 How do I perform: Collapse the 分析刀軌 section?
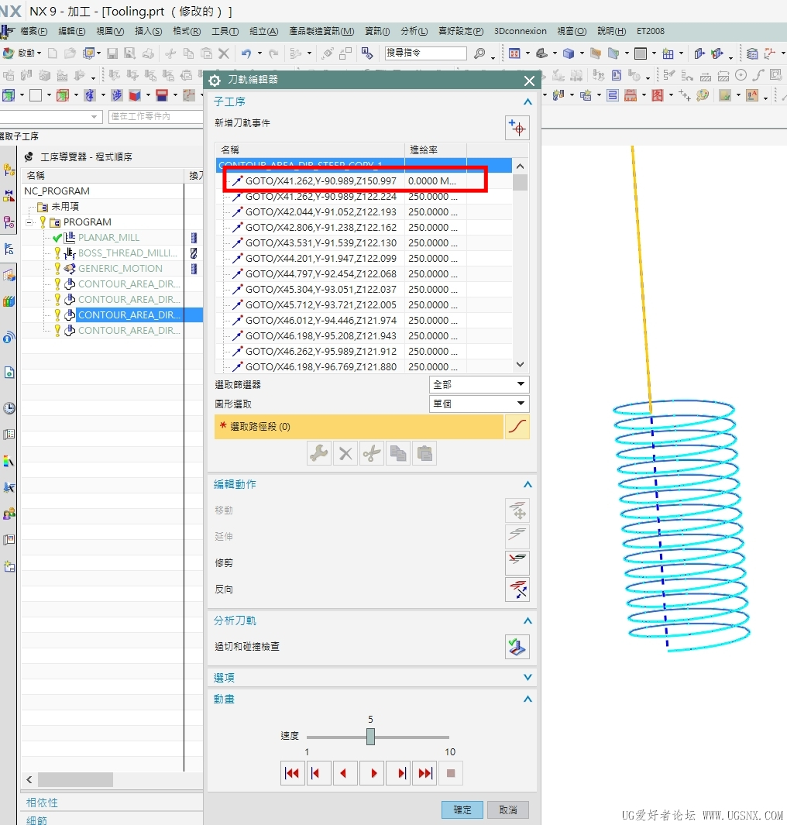(528, 621)
